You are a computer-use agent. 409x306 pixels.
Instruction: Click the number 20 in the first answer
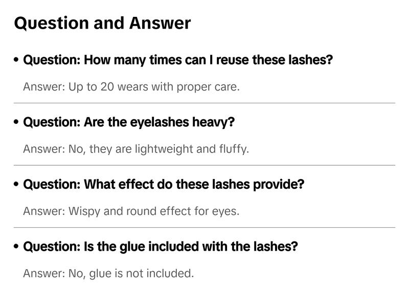(x=107, y=87)
